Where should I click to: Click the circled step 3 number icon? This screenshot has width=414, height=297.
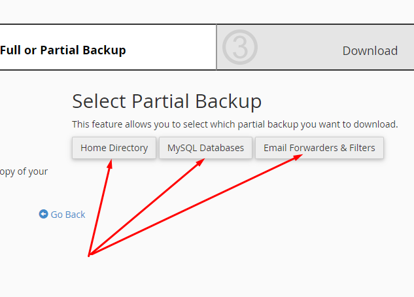click(239, 47)
